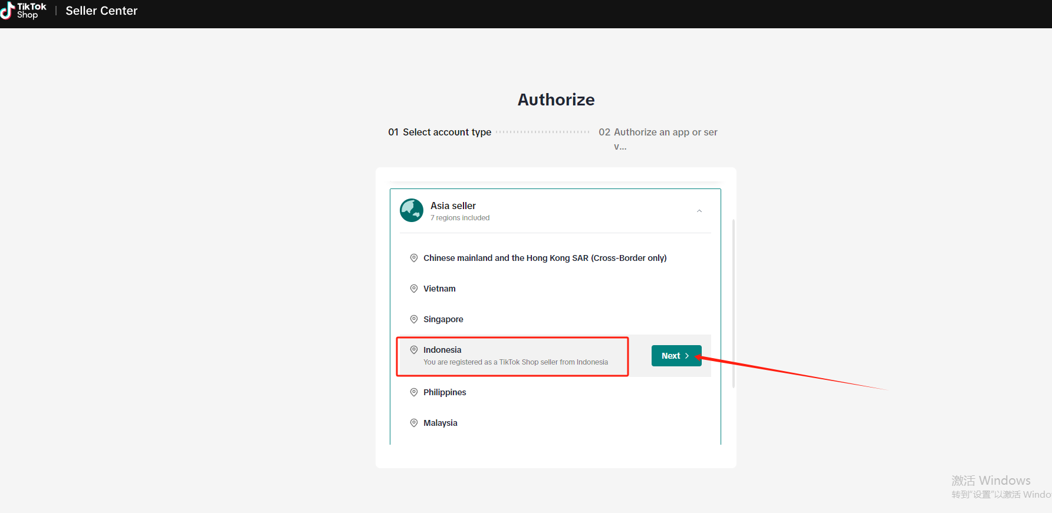The width and height of the screenshot is (1052, 513).
Task: Click the Seller Center title
Action: [101, 11]
